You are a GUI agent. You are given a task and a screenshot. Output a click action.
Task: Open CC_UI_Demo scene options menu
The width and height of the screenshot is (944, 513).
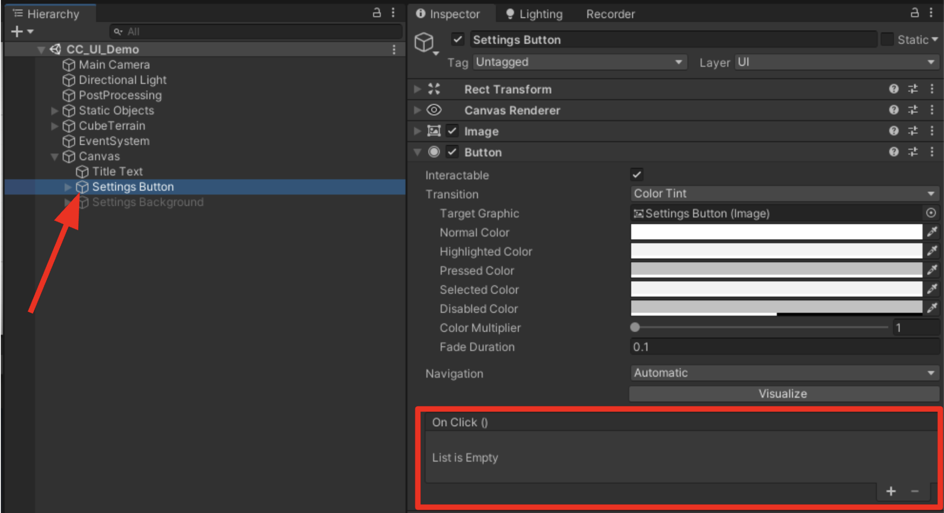point(394,49)
